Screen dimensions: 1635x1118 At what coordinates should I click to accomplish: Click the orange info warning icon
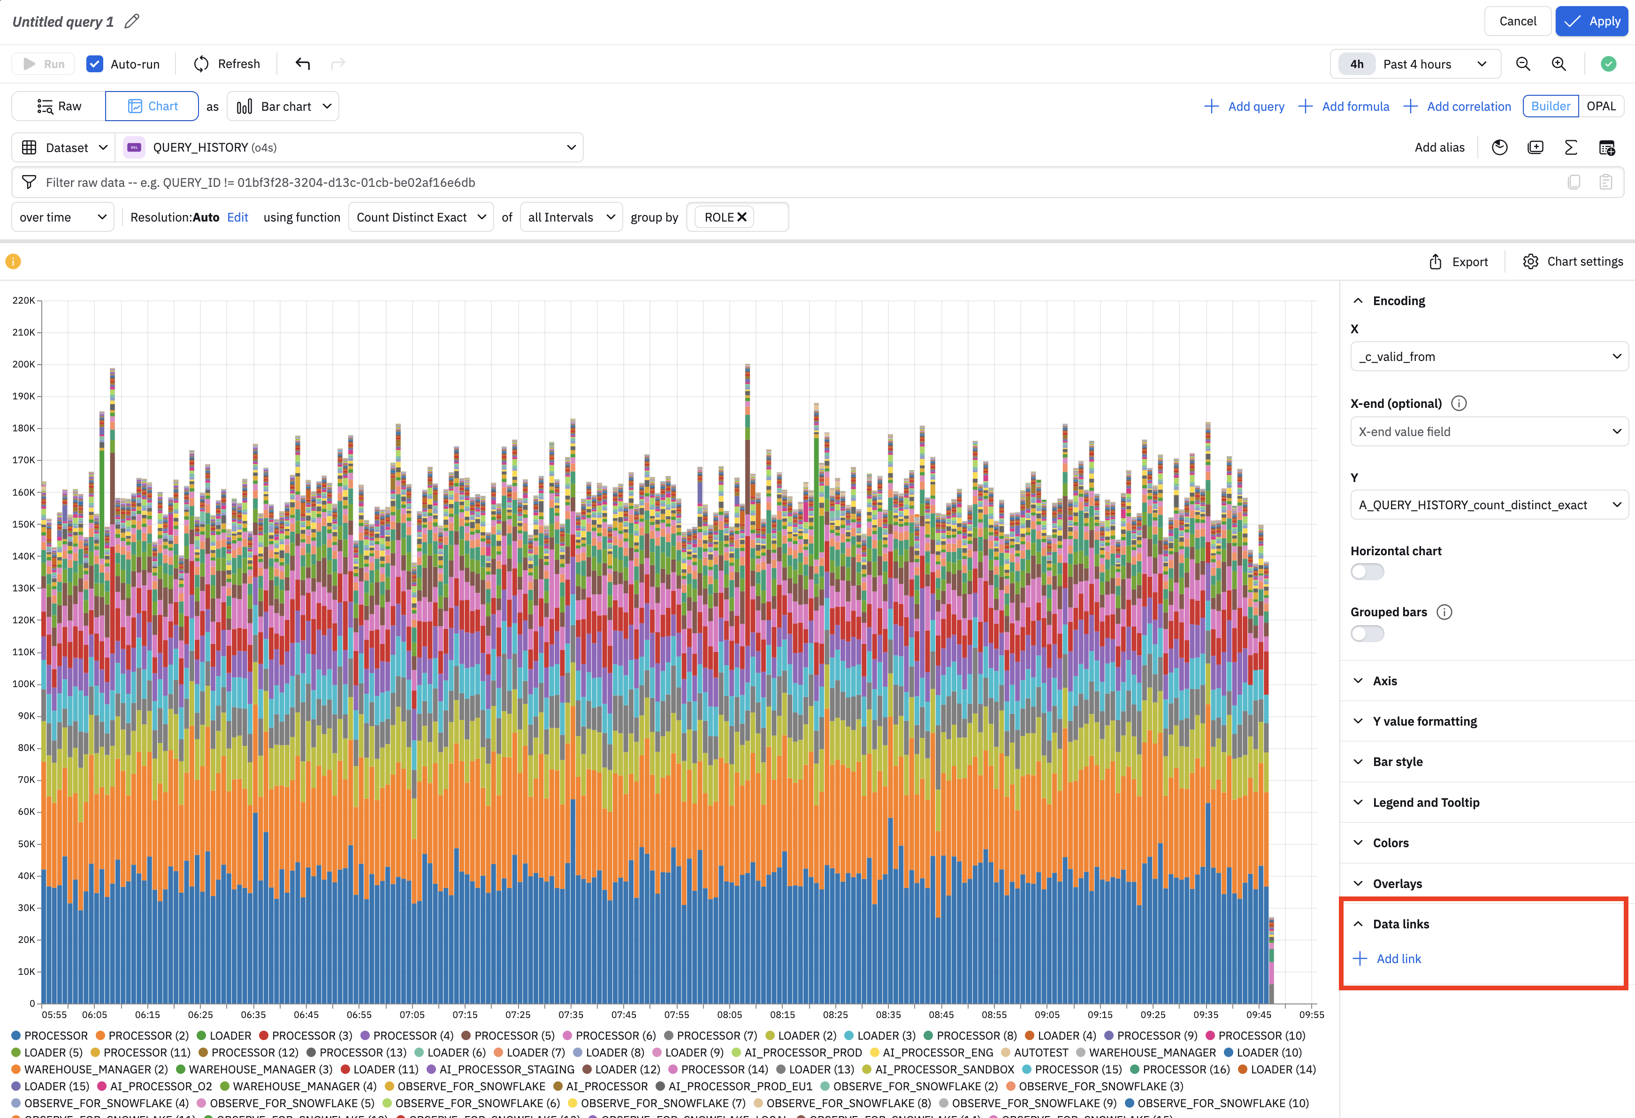(x=13, y=262)
